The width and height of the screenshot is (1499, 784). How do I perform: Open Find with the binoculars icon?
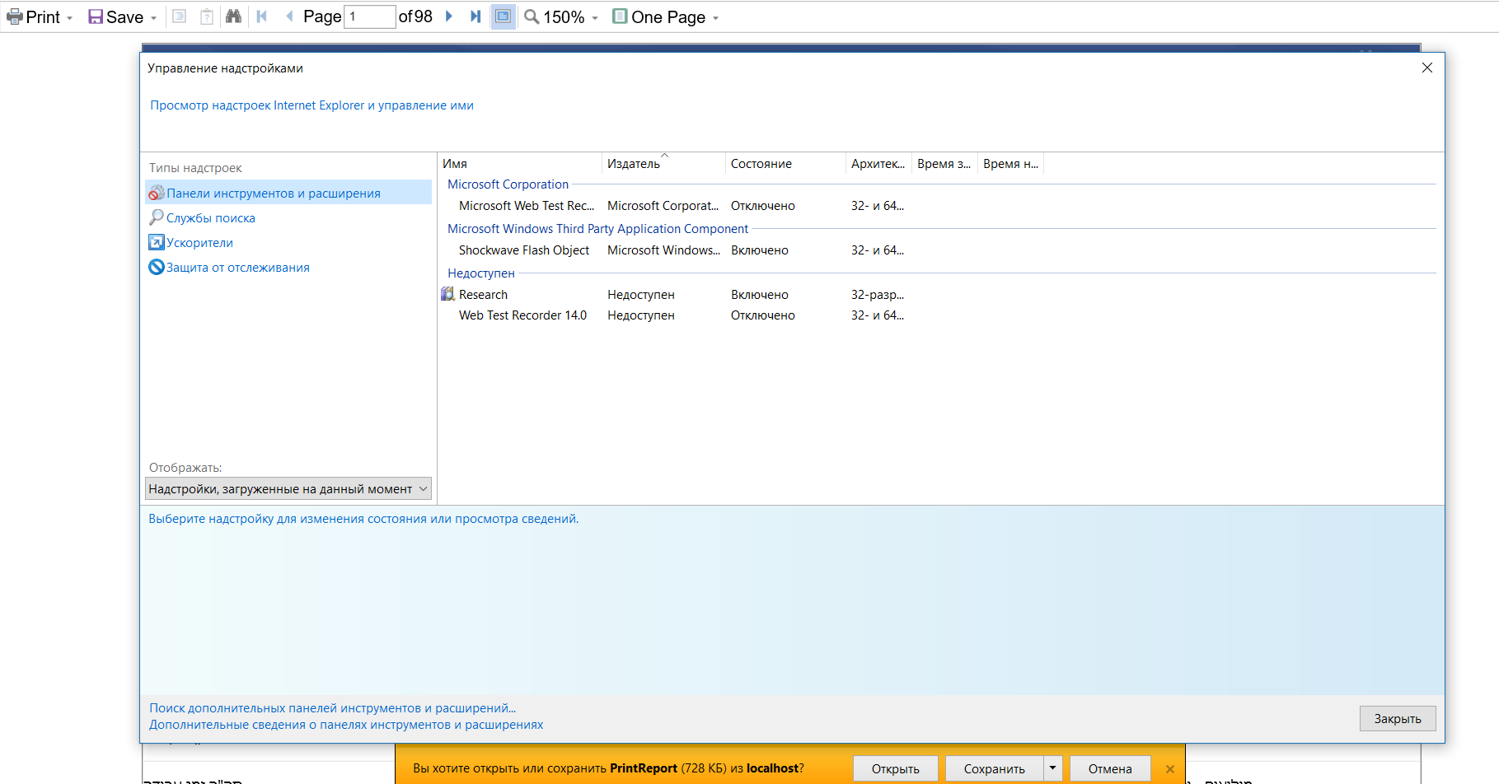pos(233,16)
